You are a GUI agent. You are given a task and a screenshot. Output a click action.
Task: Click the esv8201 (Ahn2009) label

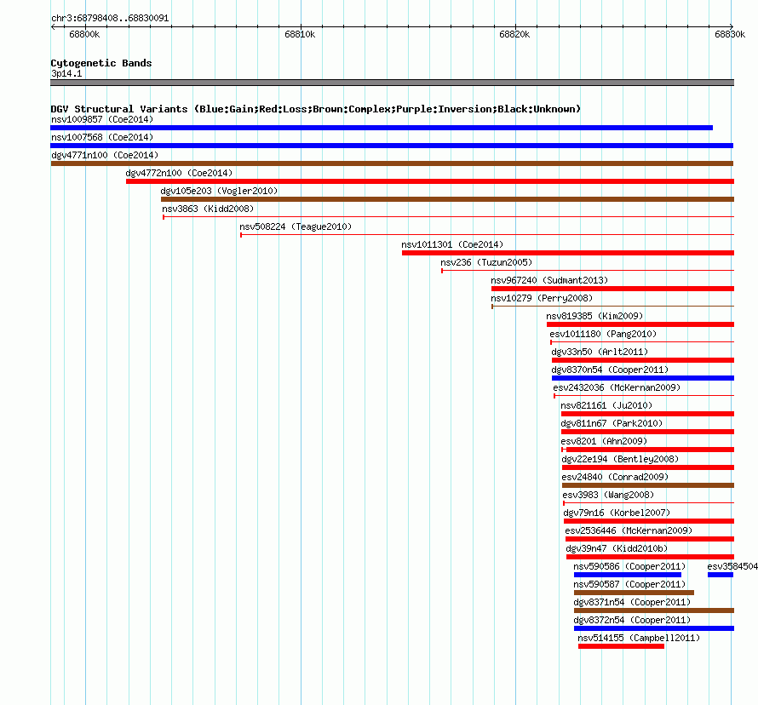pos(604,441)
